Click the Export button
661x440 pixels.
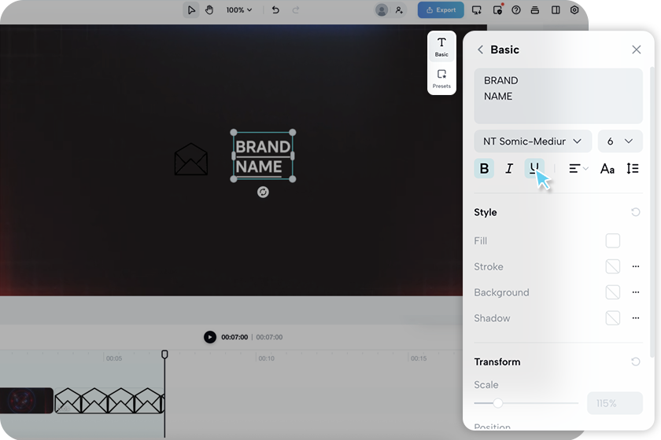pyautogui.click(x=441, y=9)
